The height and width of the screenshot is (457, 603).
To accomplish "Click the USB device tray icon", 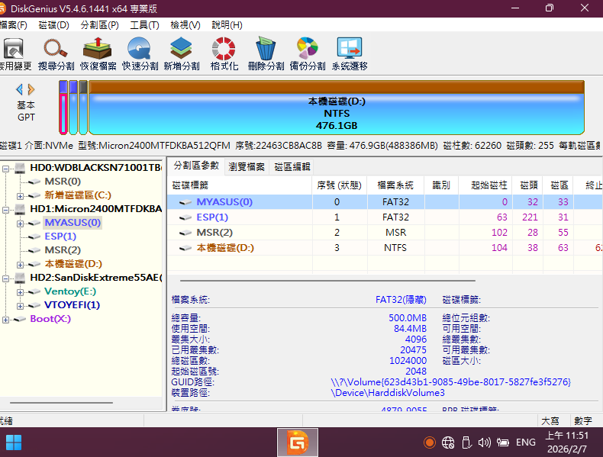I will [466, 443].
